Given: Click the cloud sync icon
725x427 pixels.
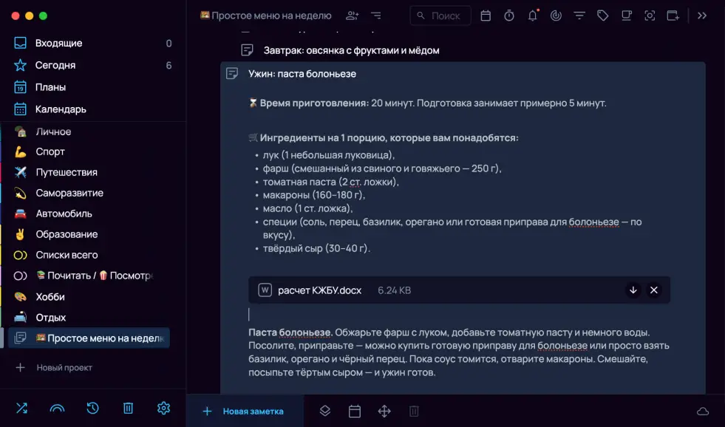Looking at the screenshot, I should (x=703, y=411).
